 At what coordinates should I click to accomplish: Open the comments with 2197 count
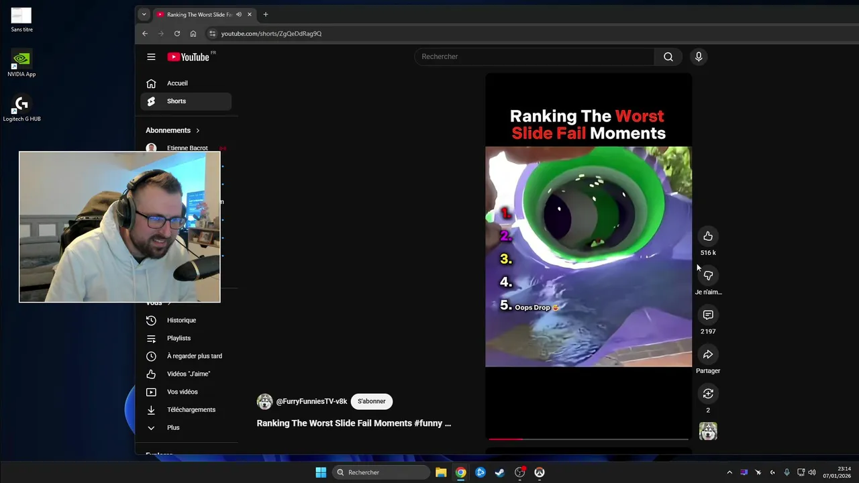[x=708, y=315]
